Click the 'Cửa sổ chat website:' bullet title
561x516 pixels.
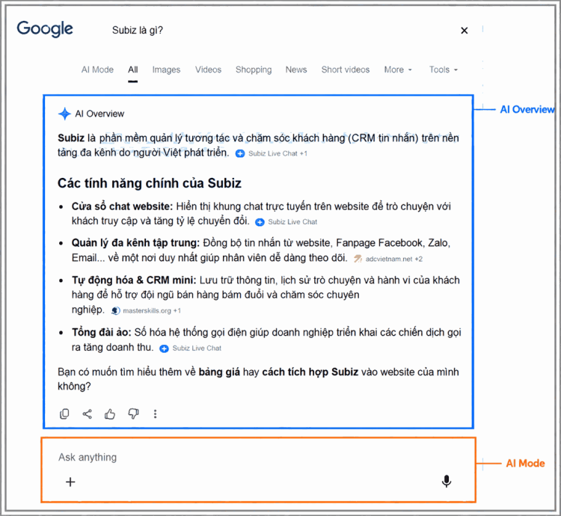point(122,206)
